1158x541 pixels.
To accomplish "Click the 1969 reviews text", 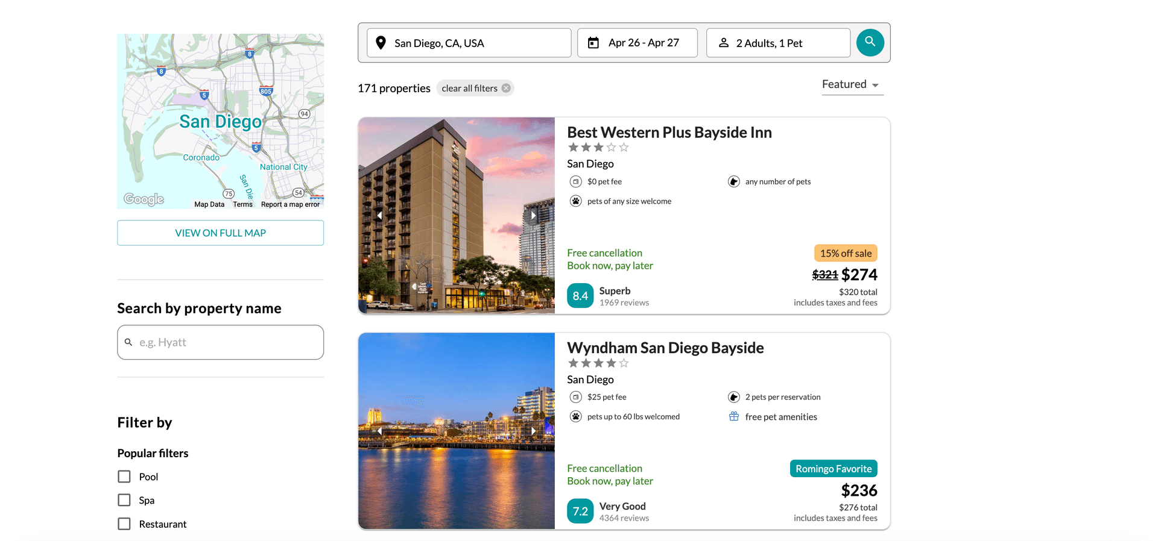I will pos(624,302).
